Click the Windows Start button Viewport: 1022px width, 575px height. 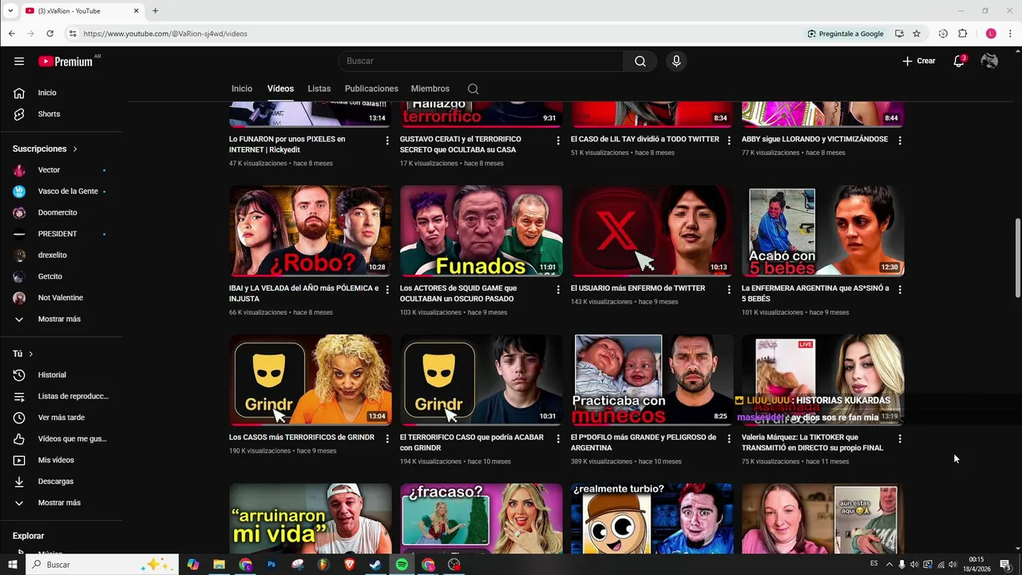[x=12, y=565]
